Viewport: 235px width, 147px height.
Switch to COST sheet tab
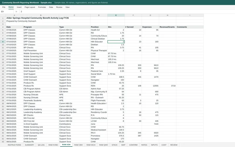click(x=164, y=145)
